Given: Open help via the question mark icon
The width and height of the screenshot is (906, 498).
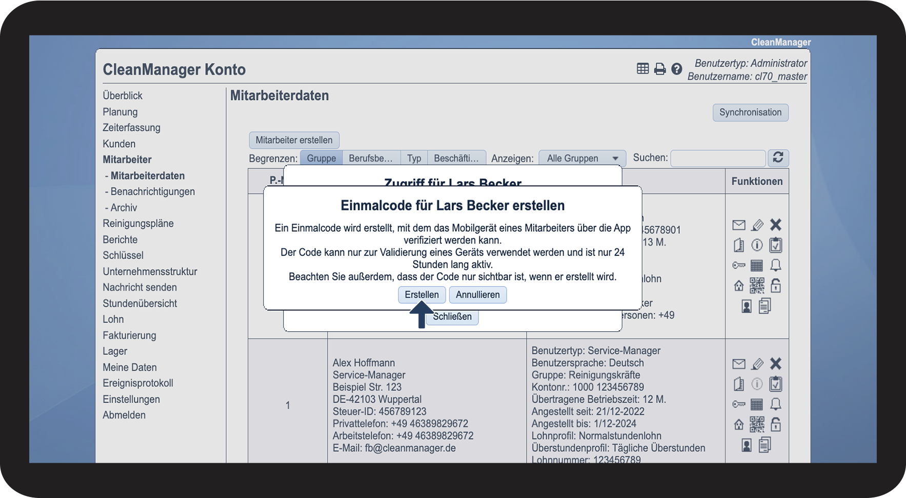Looking at the screenshot, I should [x=677, y=69].
